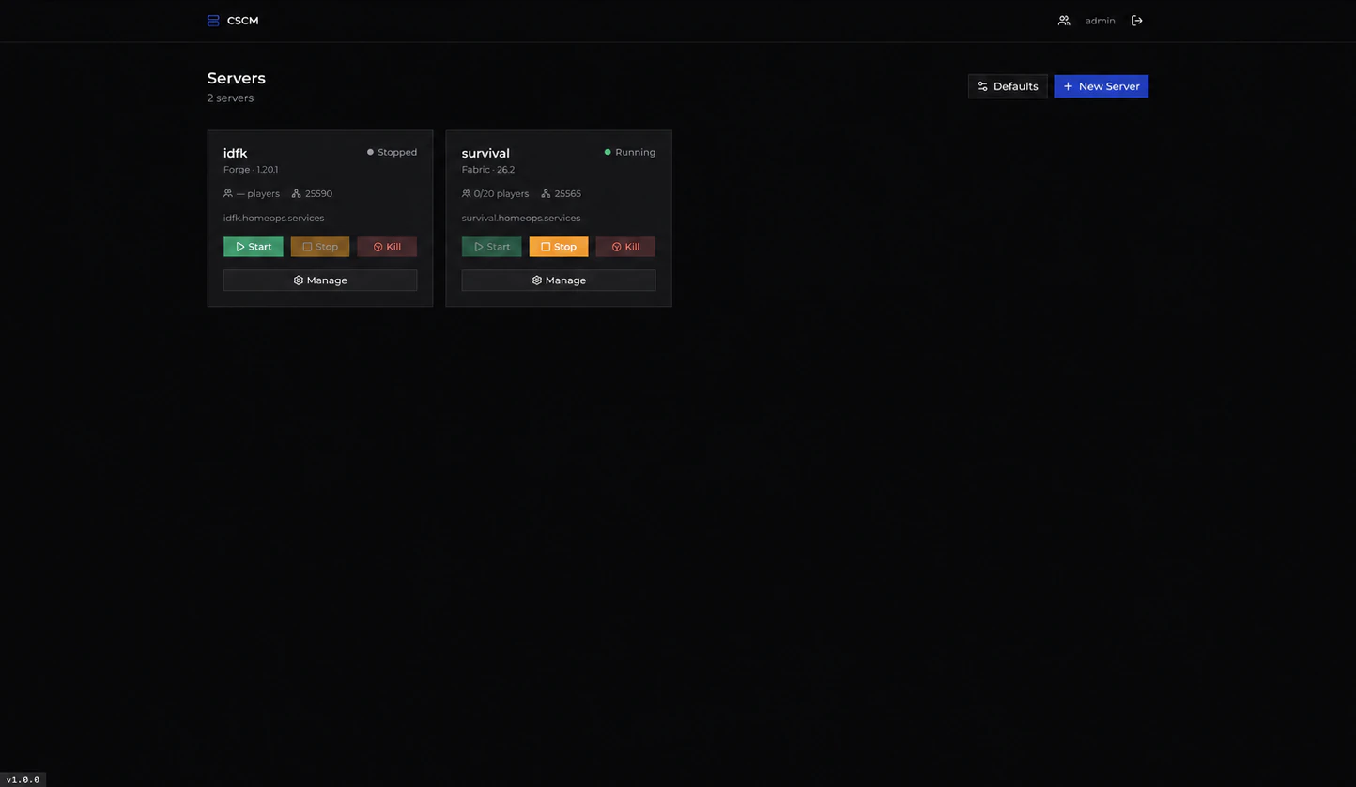The width and height of the screenshot is (1356, 787).
Task: Click the v1.0.0 version badge
Action: 23,779
